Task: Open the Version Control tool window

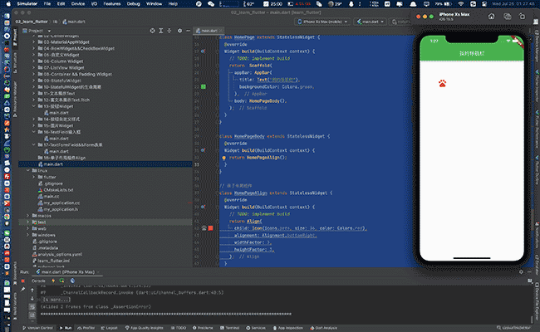Action: point(37,328)
